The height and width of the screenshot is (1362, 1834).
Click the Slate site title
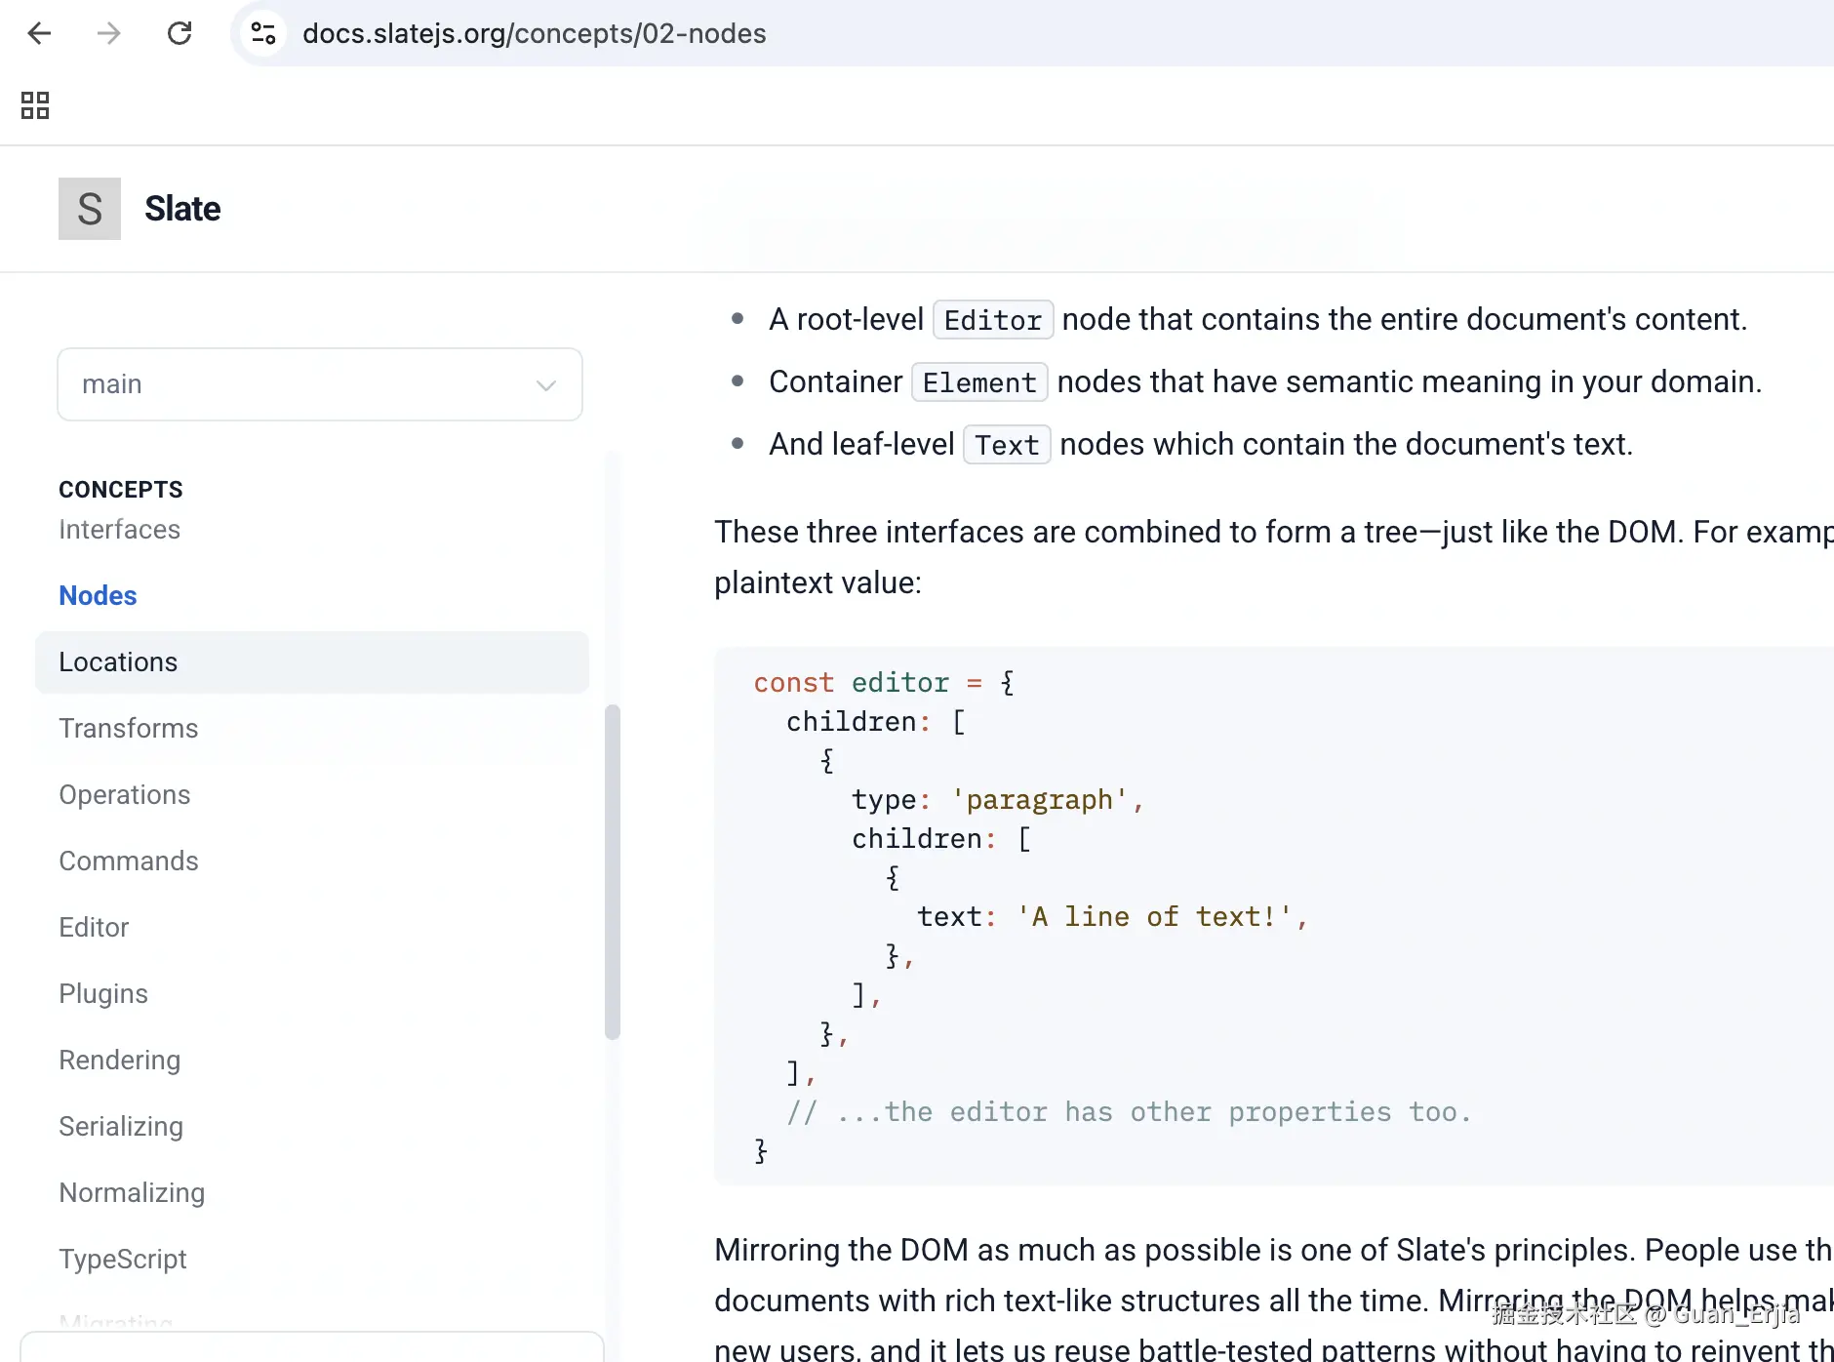[x=182, y=209]
